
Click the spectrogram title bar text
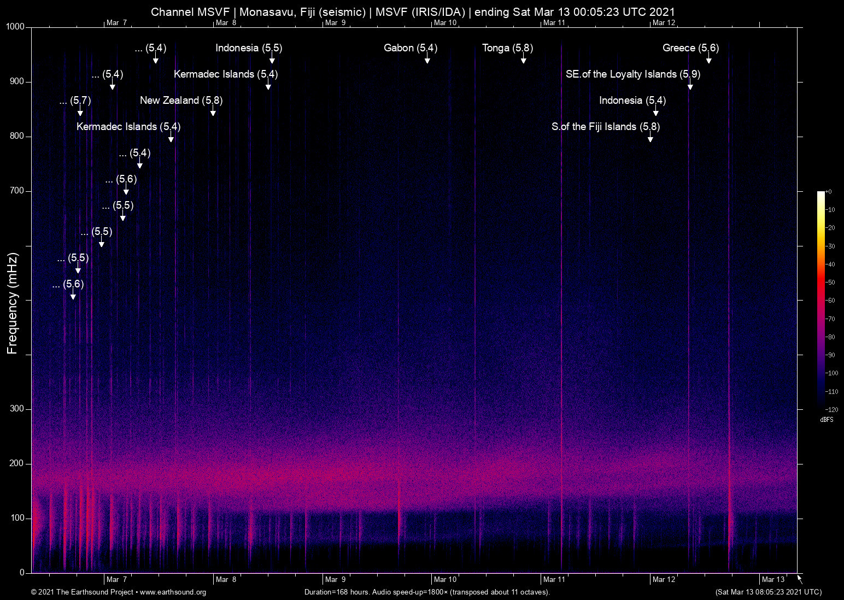tap(413, 11)
